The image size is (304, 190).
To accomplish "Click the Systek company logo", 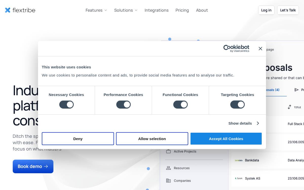I will click(239, 178).
